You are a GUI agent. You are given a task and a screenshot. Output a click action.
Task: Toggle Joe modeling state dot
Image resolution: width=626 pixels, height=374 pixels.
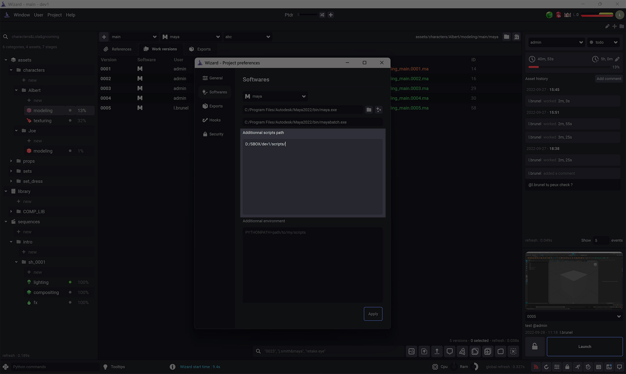[70, 151]
